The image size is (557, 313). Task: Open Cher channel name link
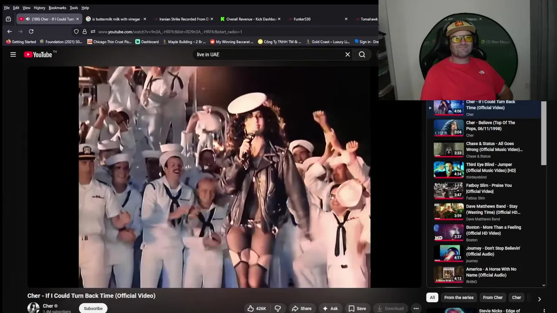click(x=48, y=306)
